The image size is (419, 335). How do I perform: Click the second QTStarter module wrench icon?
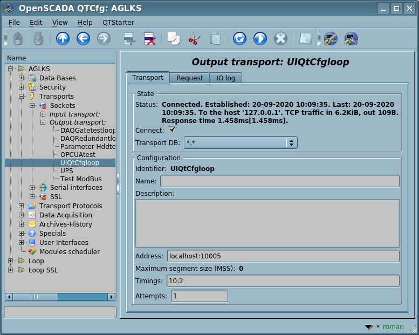point(351,39)
